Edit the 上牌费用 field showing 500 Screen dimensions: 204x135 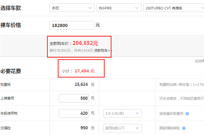point(74,98)
